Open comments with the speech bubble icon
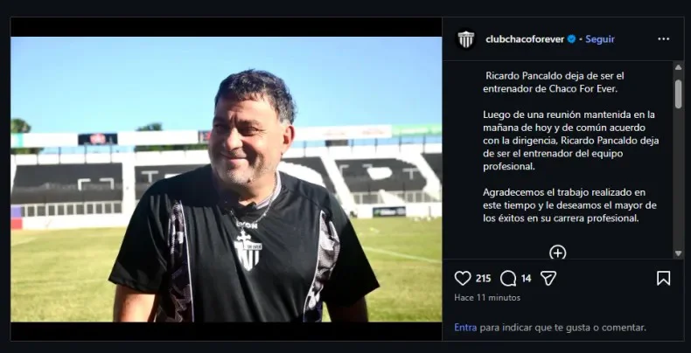The image size is (691, 353). coord(508,278)
